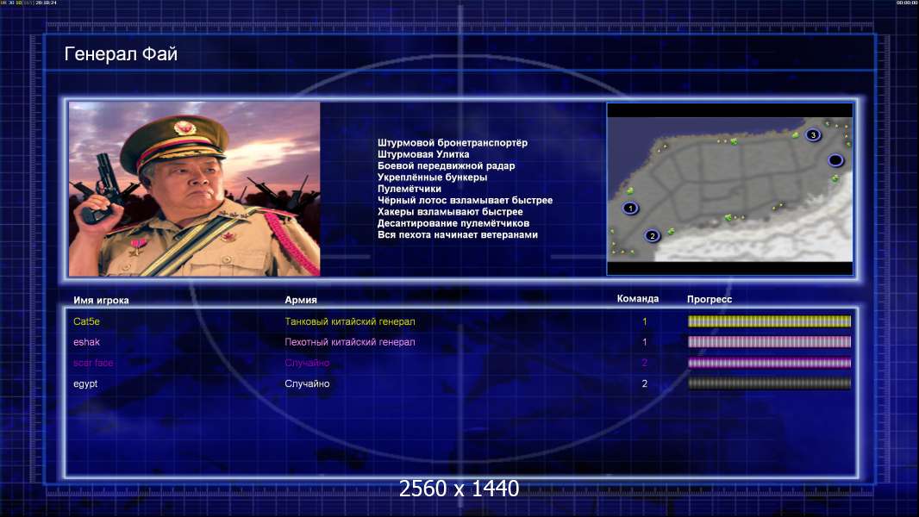This screenshot has height=517, width=919.
Task: Click the timer readout at top-right corner
Action: (x=907, y=3)
